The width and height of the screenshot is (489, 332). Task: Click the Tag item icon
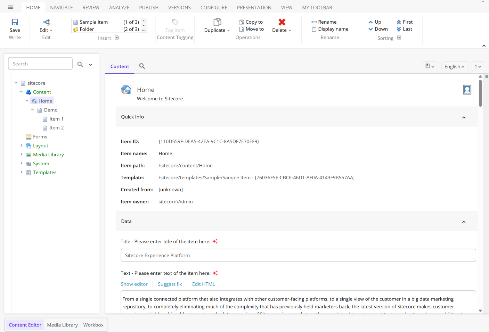coord(175,22)
